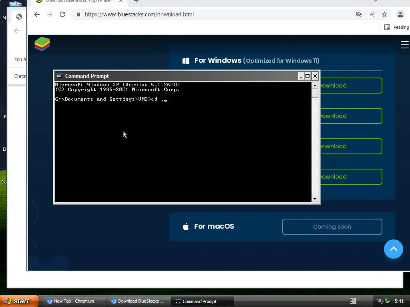
Task: Click the BlueStacks logo
Action: tap(42, 44)
